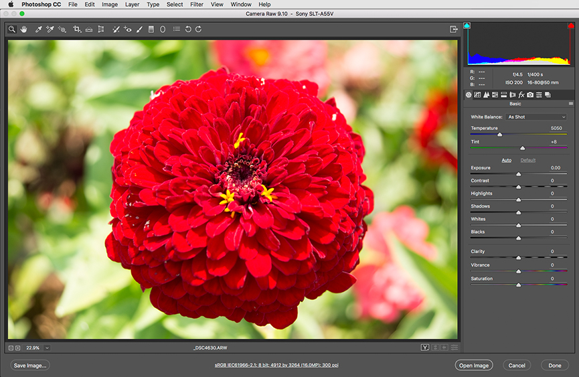The image size is (579, 377).
Task: Toggle the shadow clipping warning
Action: click(x=467, y=26)
